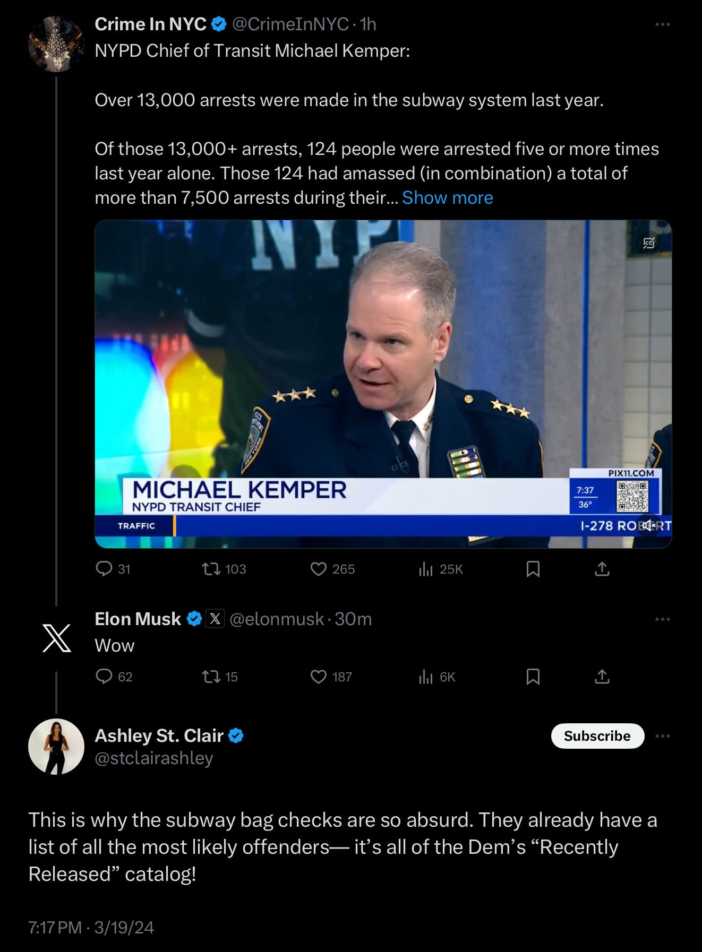Share Elon Musk's reply
702x952 pixels.
coord(602,677)
